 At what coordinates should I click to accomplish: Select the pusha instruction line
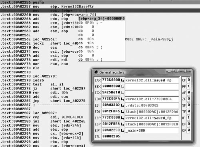coord(100,2)
